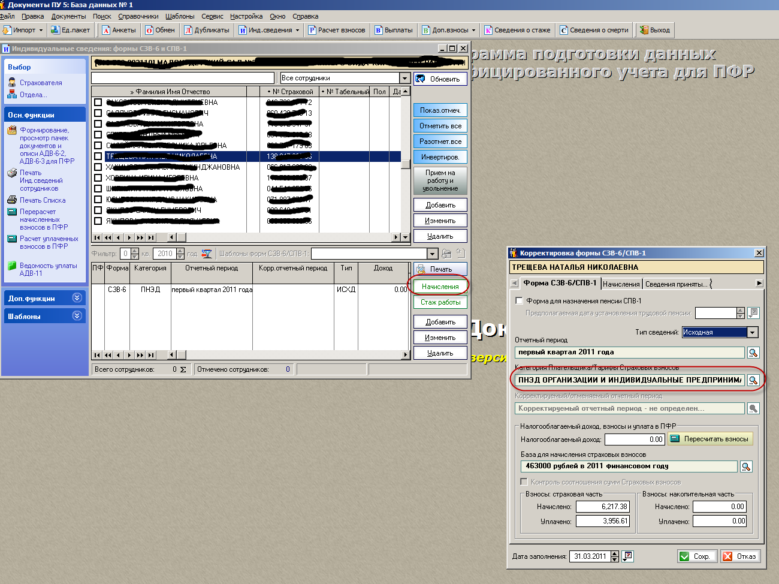The width and height of the screenshot is (779, 584).
Task: Click magnifier icon beside ПНЭД category field
Action: click(753, 380)
